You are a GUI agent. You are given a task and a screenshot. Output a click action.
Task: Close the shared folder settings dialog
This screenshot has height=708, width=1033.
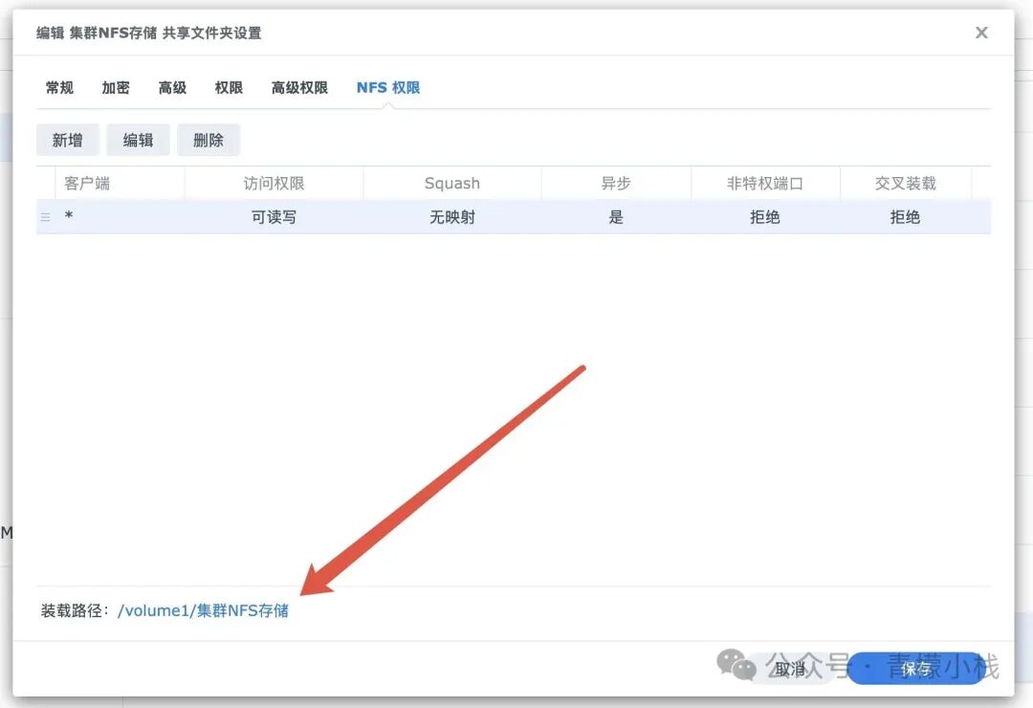click(x=981, y=32)
